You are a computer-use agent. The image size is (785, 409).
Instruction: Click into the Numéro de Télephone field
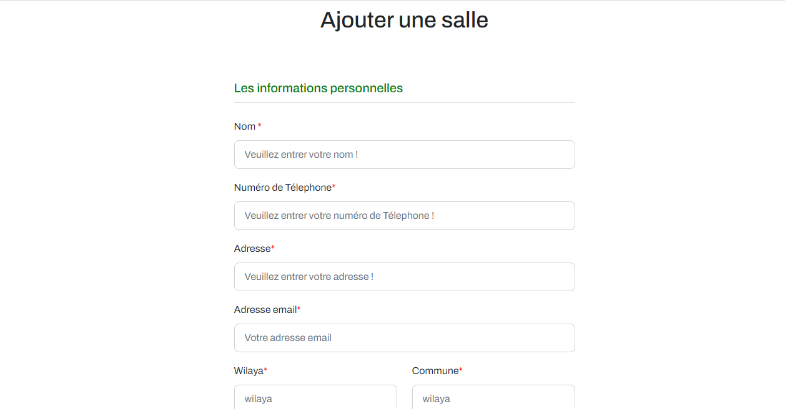404,216
